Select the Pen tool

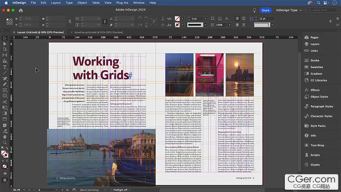click(5, 78)
